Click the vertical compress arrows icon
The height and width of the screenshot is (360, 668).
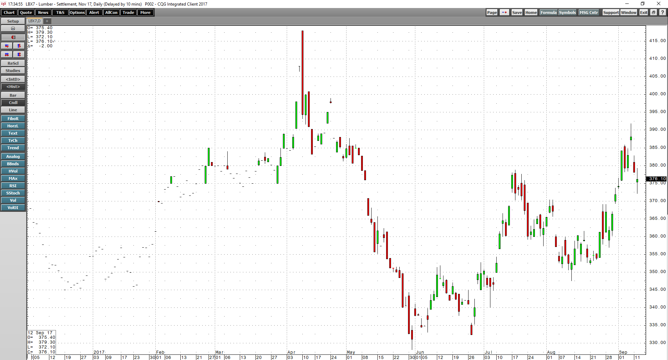(x=19, y=55)
